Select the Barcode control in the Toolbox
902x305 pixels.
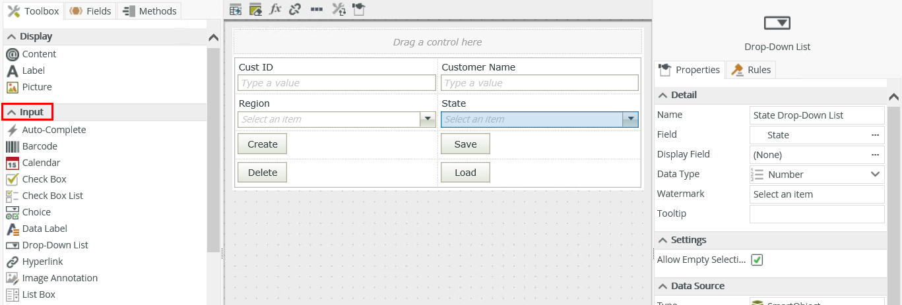[40, 146]
